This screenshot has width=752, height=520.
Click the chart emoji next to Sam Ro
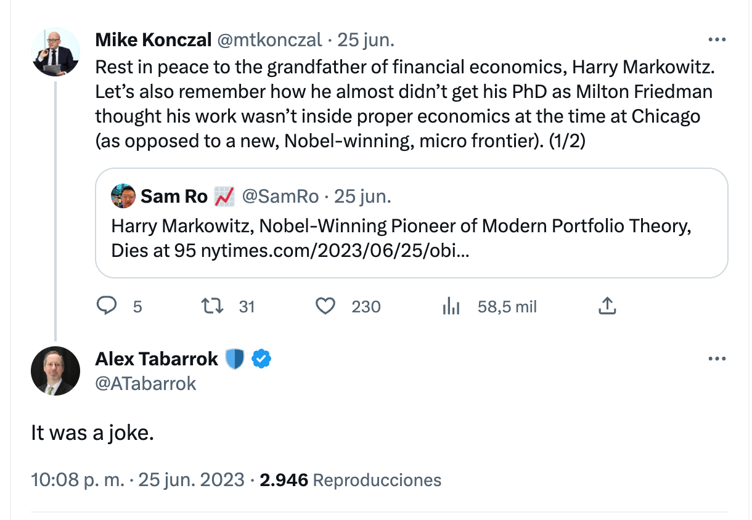click(224, 197)
